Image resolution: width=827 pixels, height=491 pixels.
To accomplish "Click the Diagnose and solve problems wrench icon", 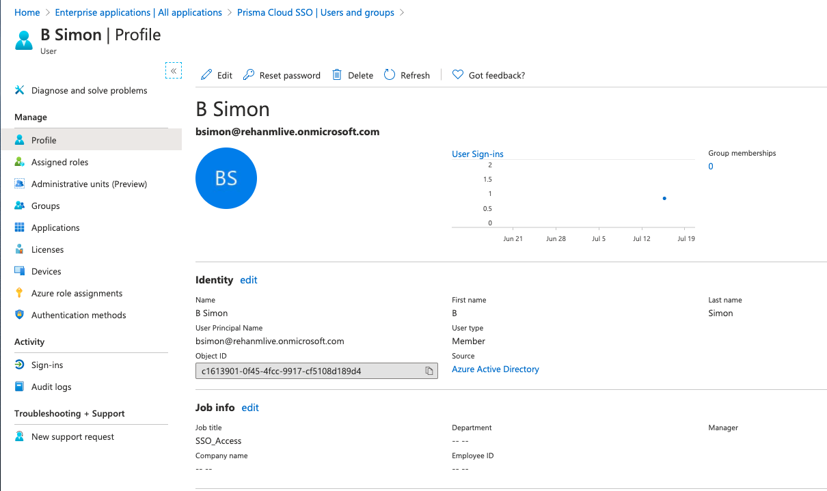I will pyautogui.click(x=19, y=90).
